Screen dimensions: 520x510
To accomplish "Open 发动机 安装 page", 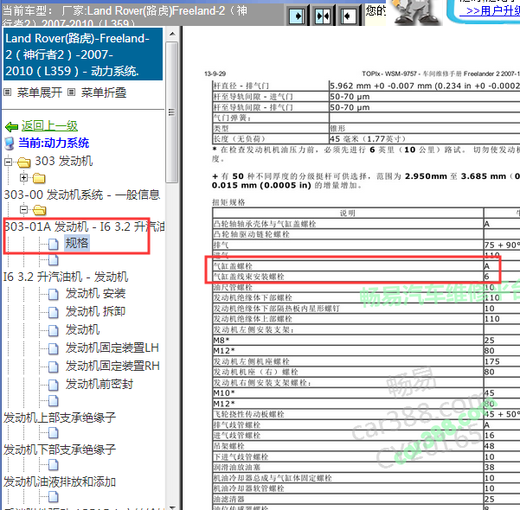I will (x=95, y=293).
